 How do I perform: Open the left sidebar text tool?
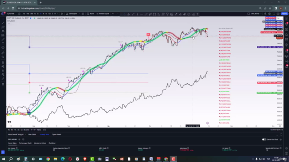point(3,43)
